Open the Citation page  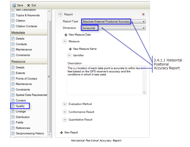[20, 21]
